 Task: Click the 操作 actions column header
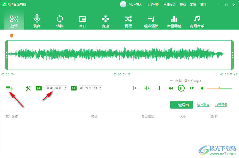pyautogui.click(x=214, y=116)
